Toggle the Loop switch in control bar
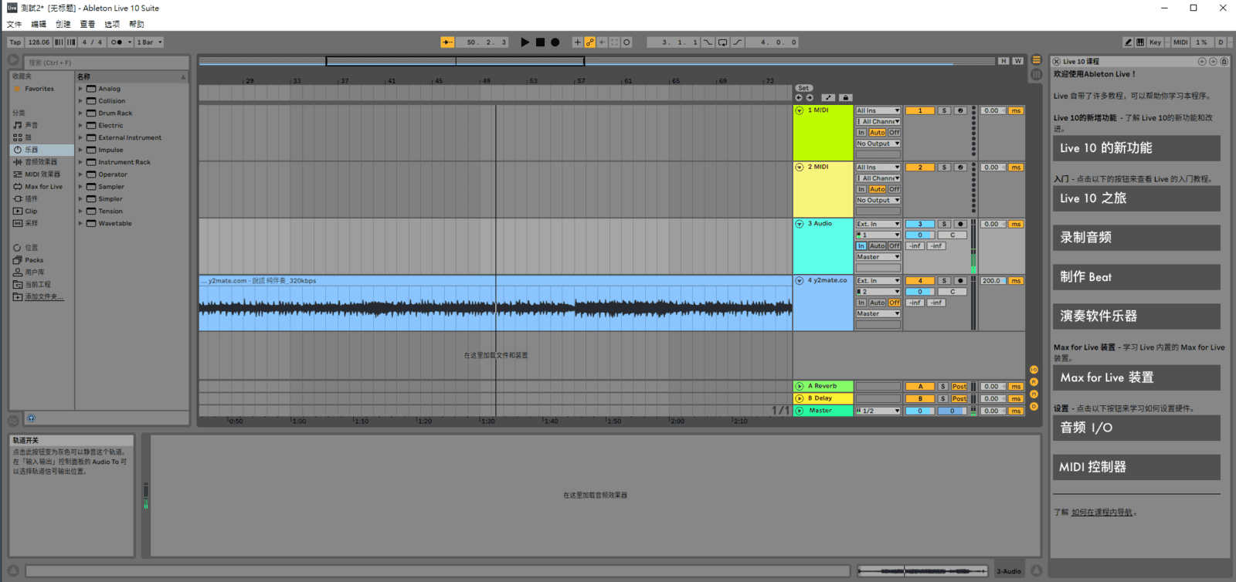Viewport: 1236px width, 582px height. (x=722, y=42)
